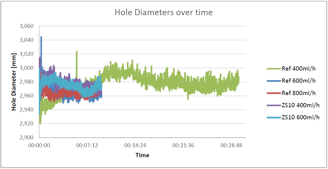Screen dimensions: 328x169
Task: Choose the 'ZS10 400ml/h' legend label
Action: (x=300, y=105)
